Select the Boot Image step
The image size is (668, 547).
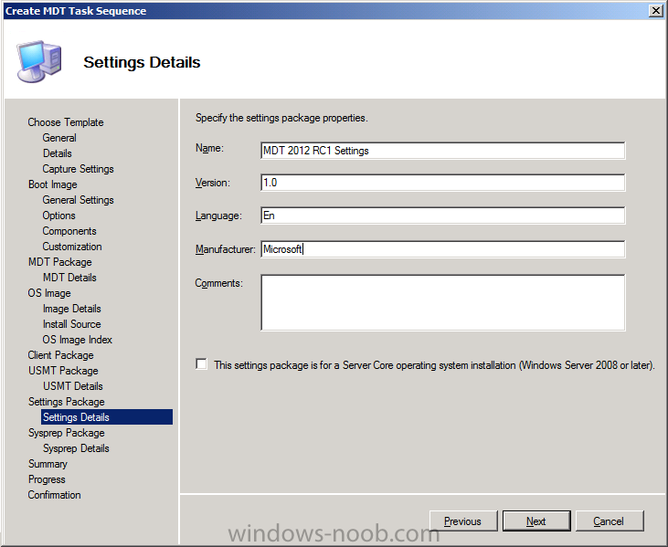point(53,184)
